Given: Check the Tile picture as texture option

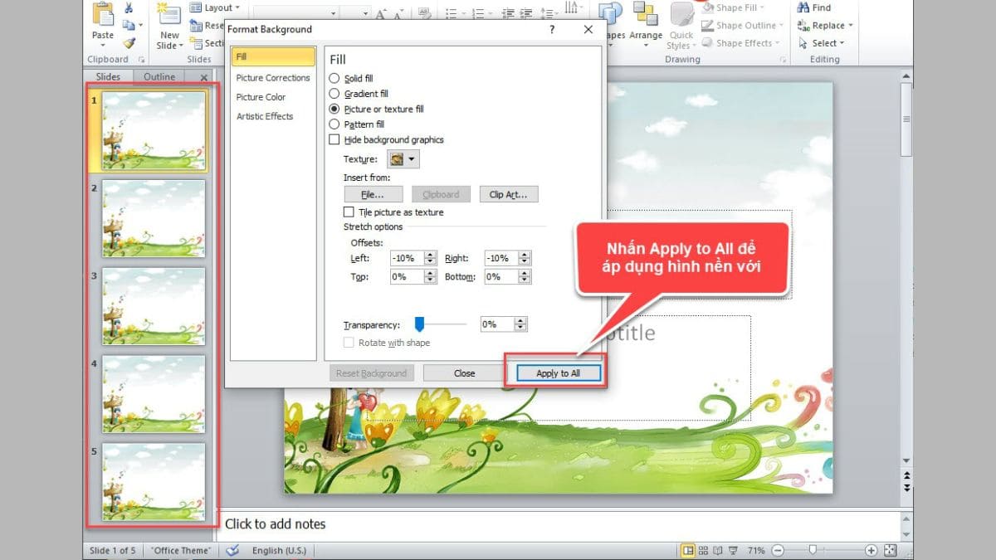Looking at the screenshot, I should pyautogui.click(x=349, y=211).
